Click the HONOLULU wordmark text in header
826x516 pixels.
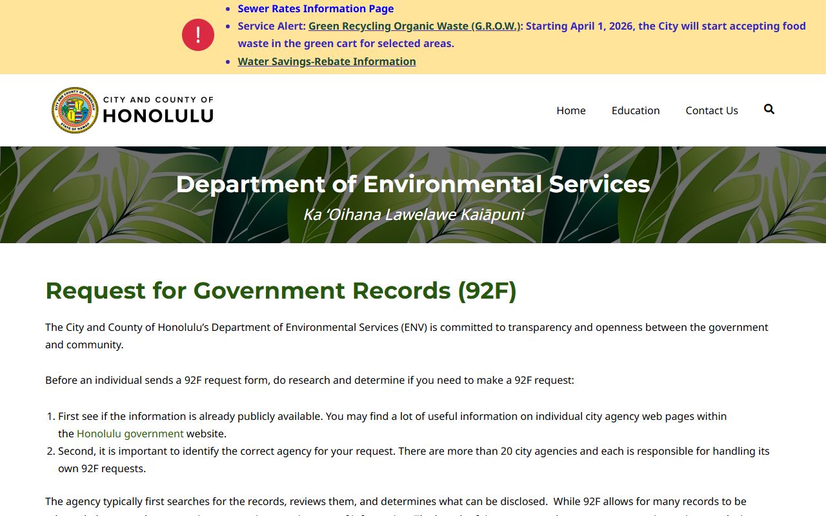(158, 115)
